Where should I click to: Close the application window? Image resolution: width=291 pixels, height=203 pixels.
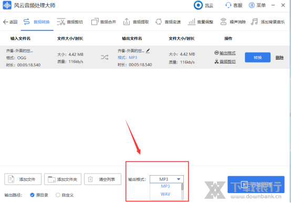pos(283,5)
